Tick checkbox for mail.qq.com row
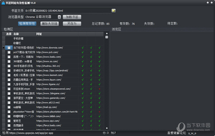The height and width of the screenshot is (136, 215). point(9,107)
